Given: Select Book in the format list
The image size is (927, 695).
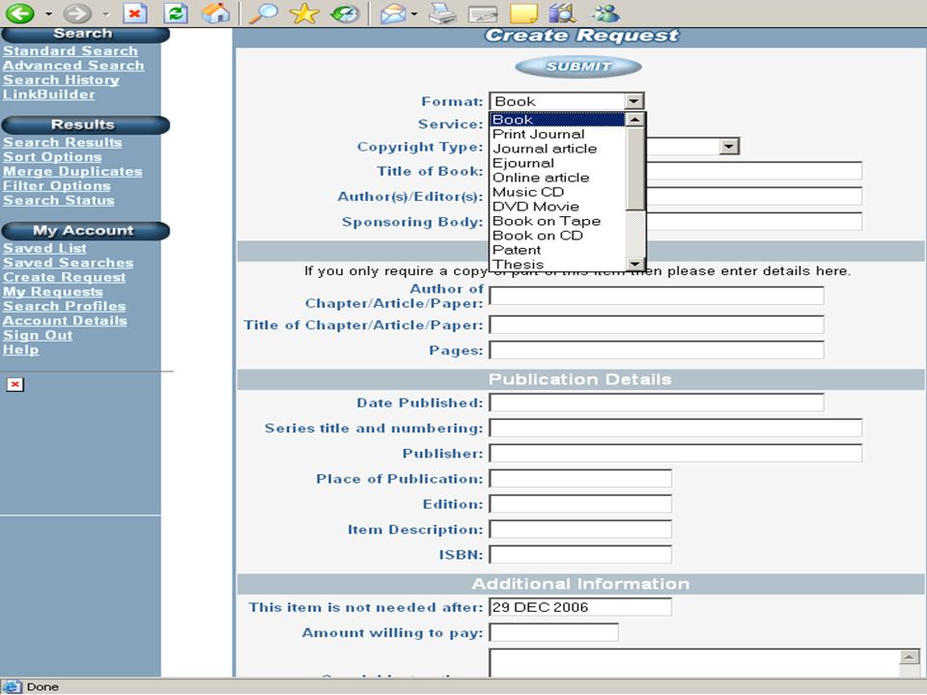Looking at the screenshot, I should (557, 120).
